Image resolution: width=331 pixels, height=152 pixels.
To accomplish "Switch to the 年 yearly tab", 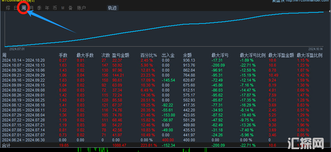I will pos(47,8).
